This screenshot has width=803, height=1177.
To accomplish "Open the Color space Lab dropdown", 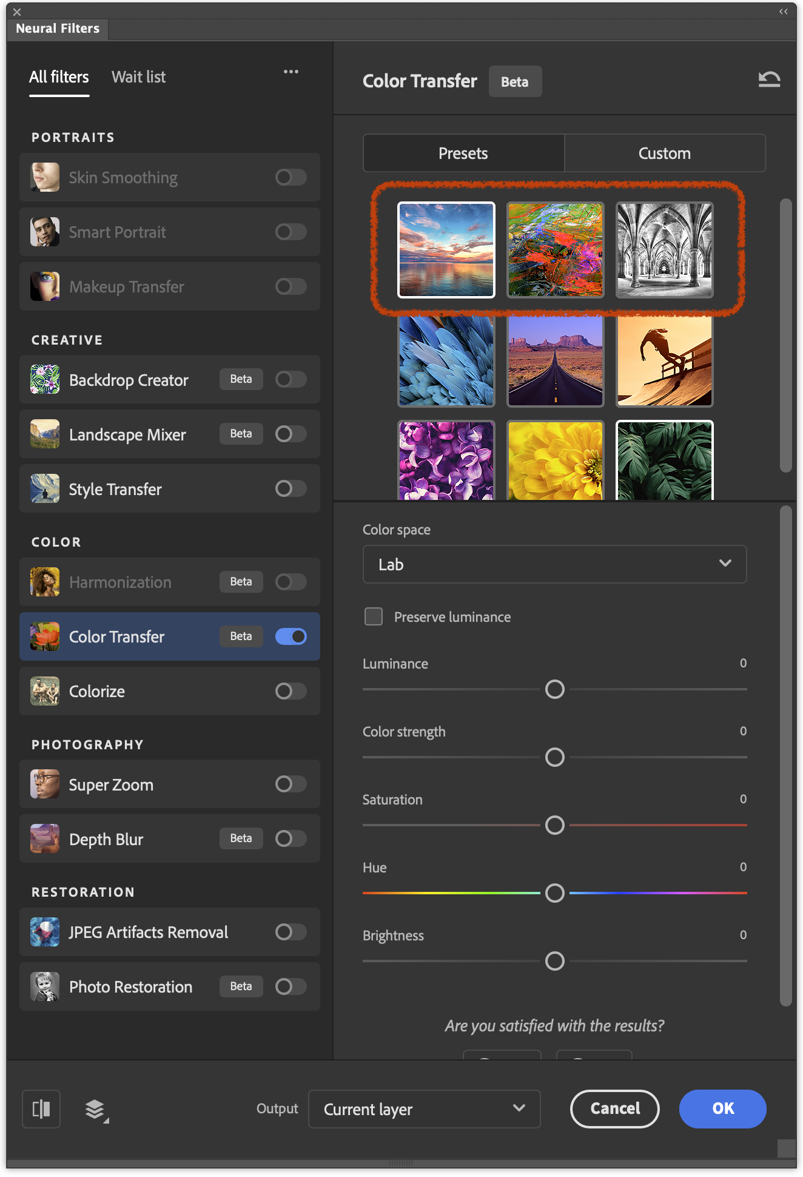I will tap(554, 564).
